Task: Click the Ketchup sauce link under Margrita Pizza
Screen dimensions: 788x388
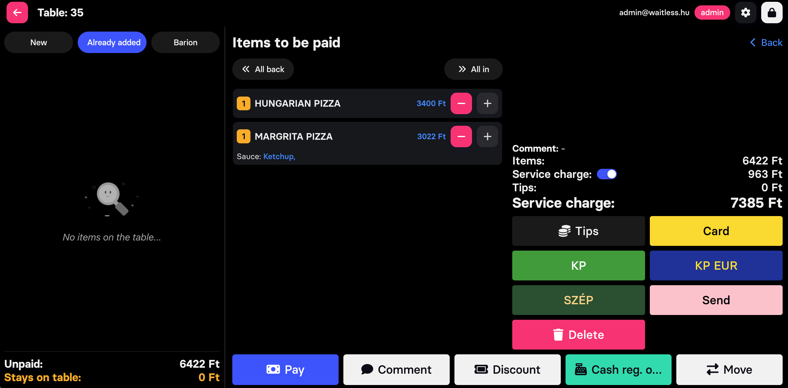Action: [x=279, y=156]
